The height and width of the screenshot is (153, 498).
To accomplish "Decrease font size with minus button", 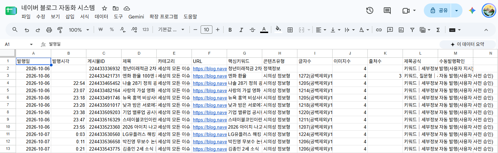I will tap(195, 30).
